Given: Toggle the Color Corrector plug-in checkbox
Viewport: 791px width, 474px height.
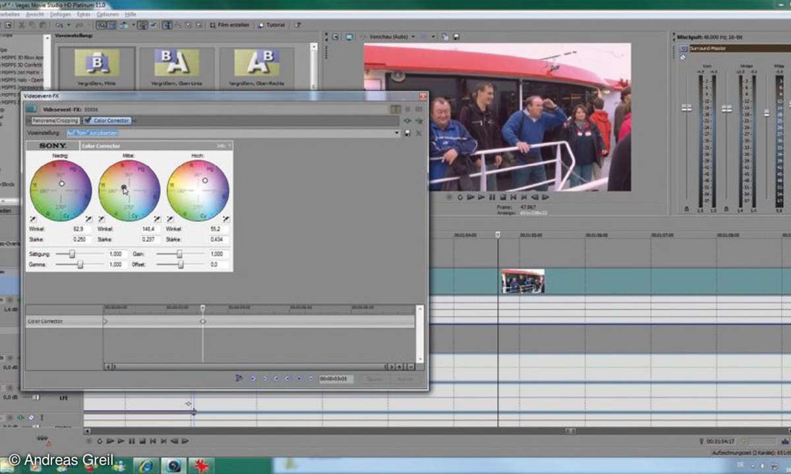Looking at the screenshot, I should (x=88, y=120).
